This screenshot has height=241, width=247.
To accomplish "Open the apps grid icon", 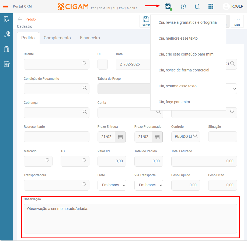I will [x=211, y=6].
